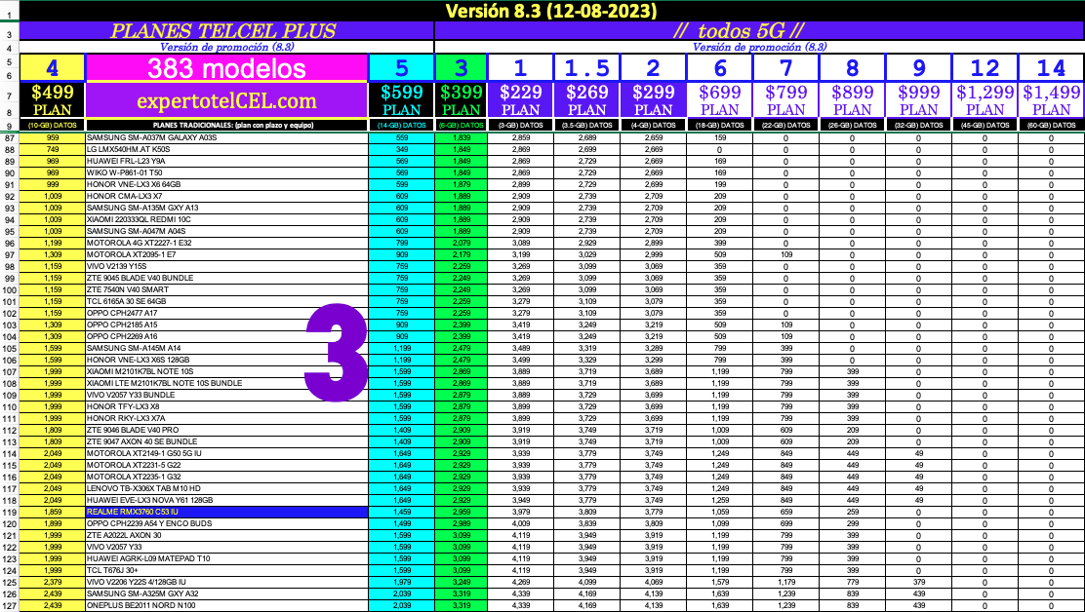Select plan number 1.5 header cell
1085x612 pixels.
coord(586,67)
